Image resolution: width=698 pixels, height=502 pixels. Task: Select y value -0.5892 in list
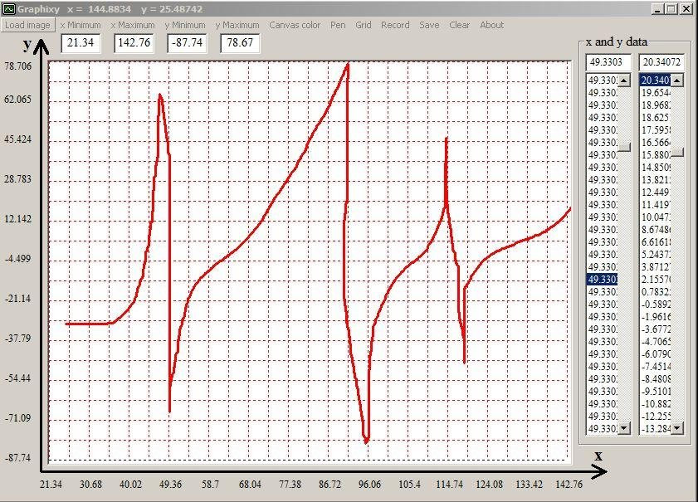656,305
